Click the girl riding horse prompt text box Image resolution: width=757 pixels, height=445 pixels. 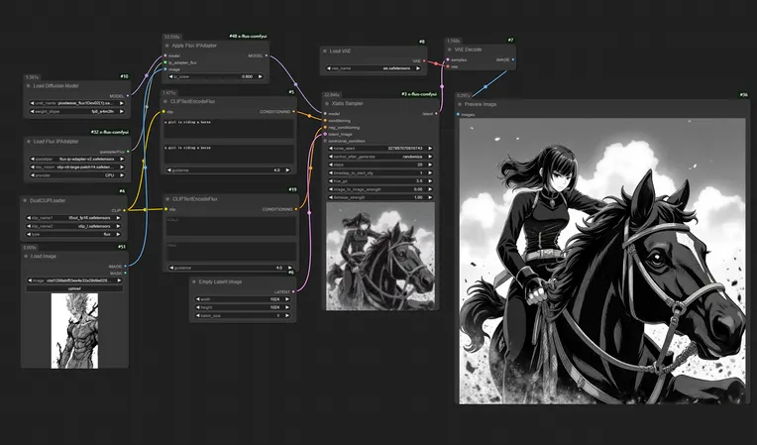(x=230, y=127)
